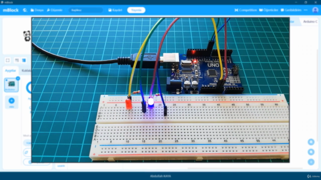Image resolution: width=321 pixels, height=180 pixels.
Task: Open the three-dots more menu
Action: pos(305,10)
